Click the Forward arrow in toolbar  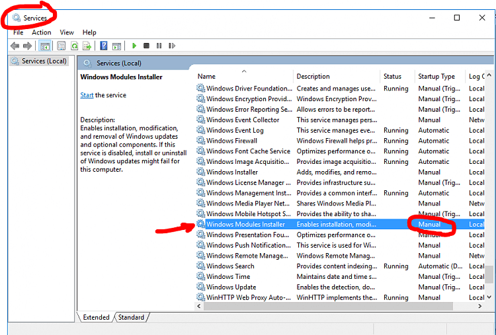tap(27, 46)
